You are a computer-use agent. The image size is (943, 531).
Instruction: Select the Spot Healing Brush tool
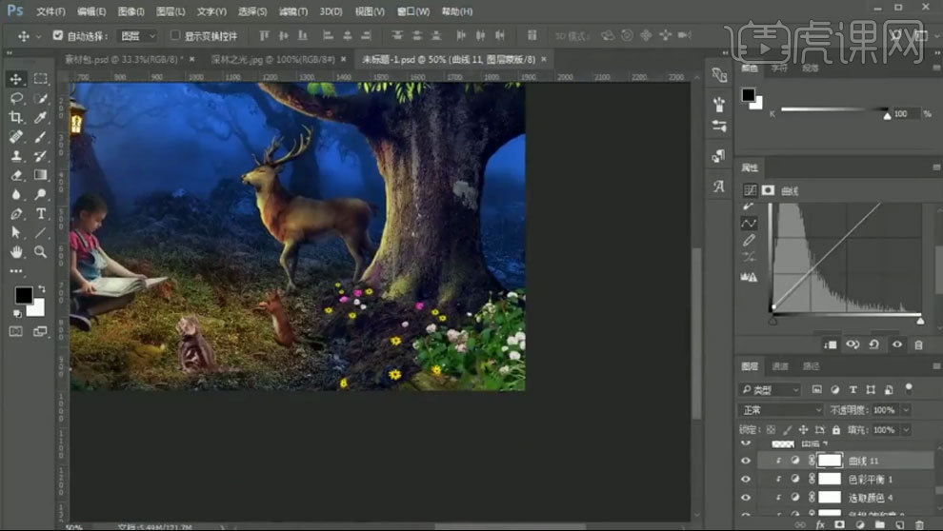[16, 136]
